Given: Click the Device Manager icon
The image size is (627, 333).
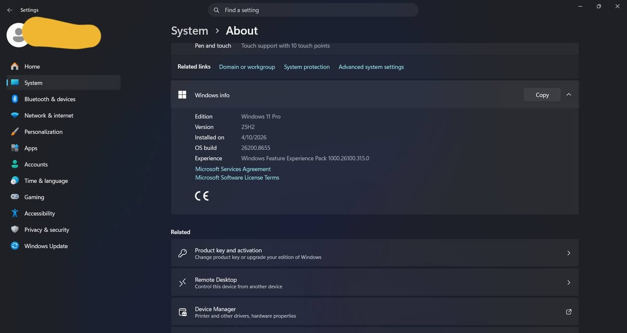Looking at the screenshot, I should click(183, 312).
